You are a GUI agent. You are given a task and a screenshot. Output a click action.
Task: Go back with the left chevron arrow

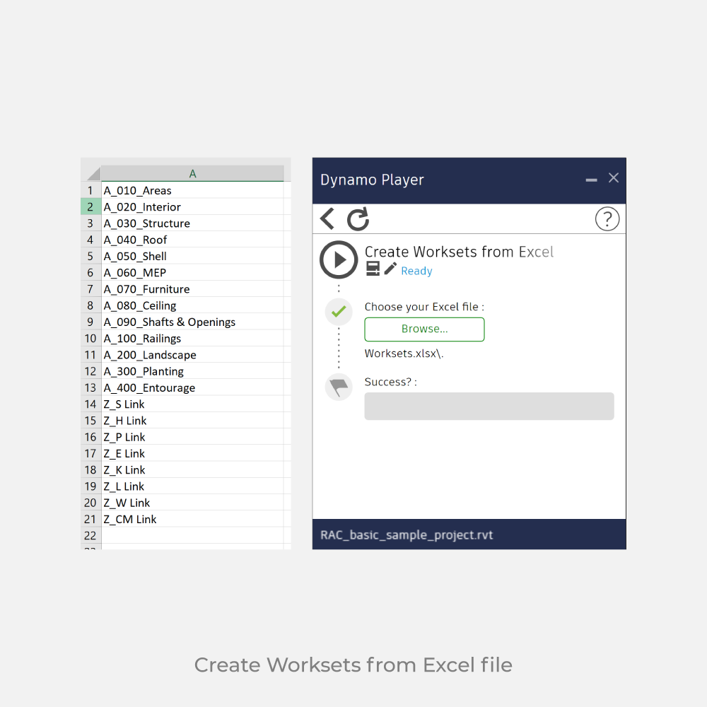click(328, 218)
